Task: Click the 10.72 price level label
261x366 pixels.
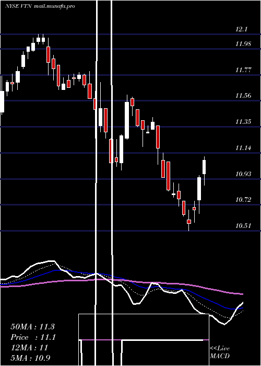Action: 243,200
